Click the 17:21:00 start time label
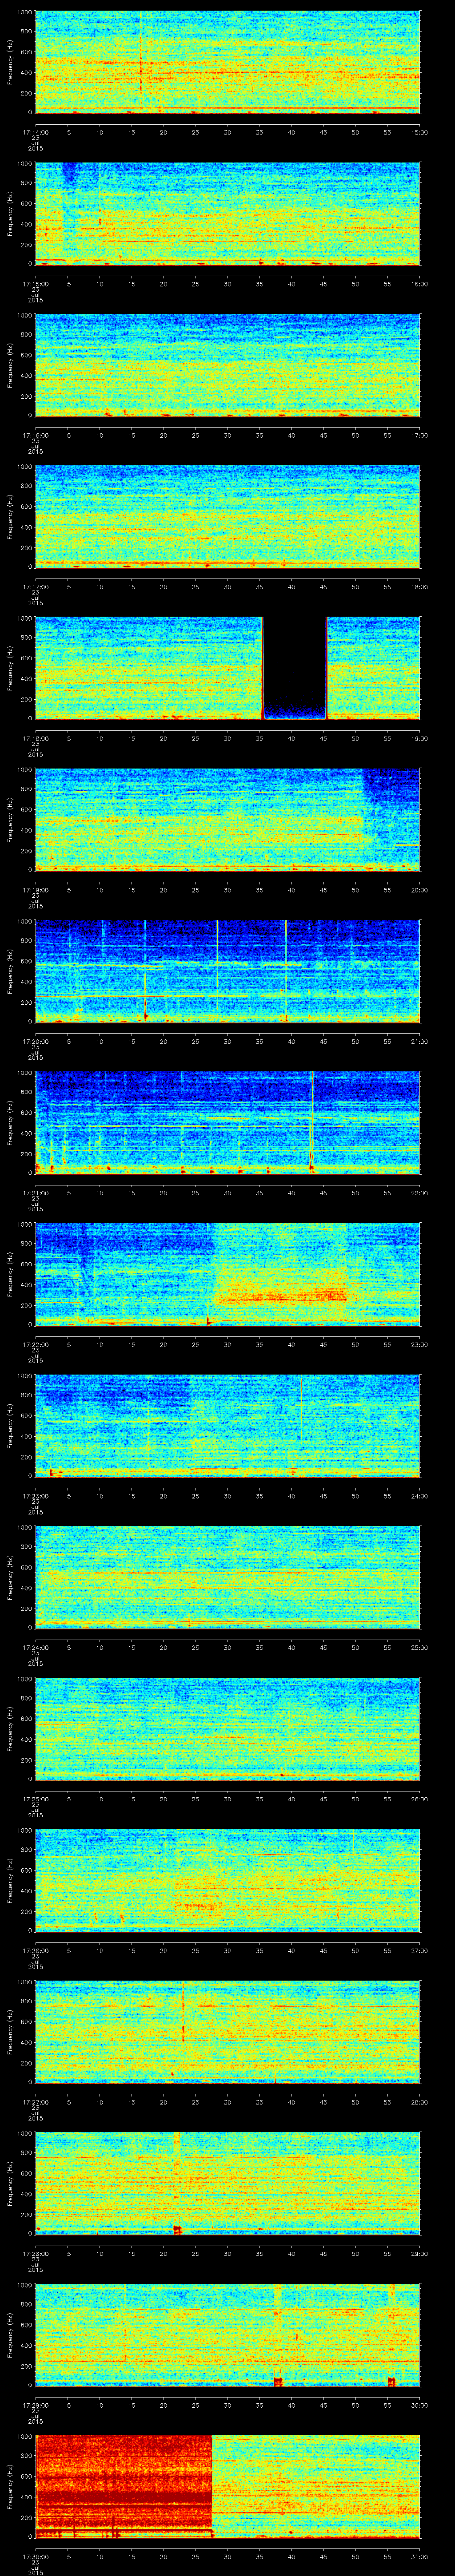The width and height of the screenshot is (455, 2576). (x=35, y=1193)
